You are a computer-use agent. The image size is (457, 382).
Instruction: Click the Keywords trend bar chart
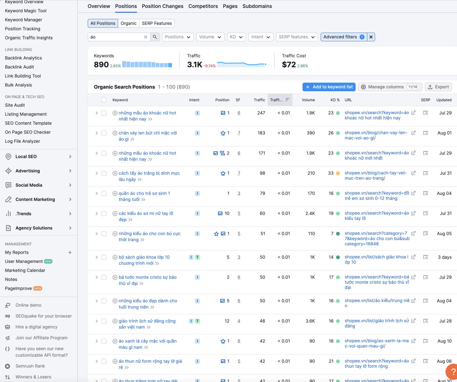147,65
